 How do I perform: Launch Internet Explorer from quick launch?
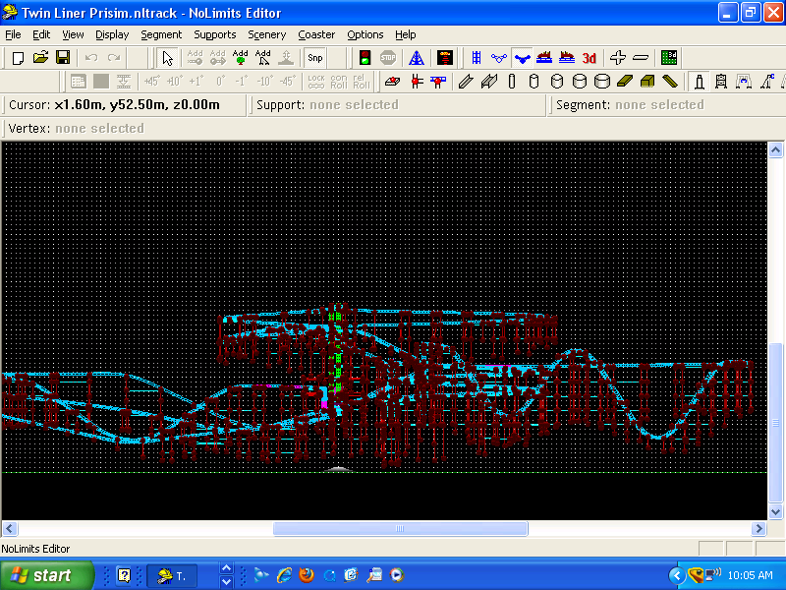(284, 575)
